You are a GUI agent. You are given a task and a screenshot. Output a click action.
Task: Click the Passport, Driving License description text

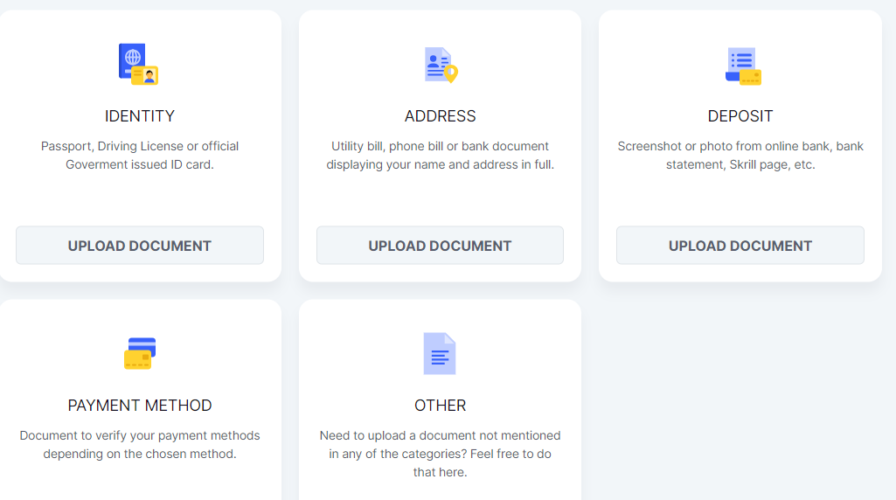tap(140, 155)
